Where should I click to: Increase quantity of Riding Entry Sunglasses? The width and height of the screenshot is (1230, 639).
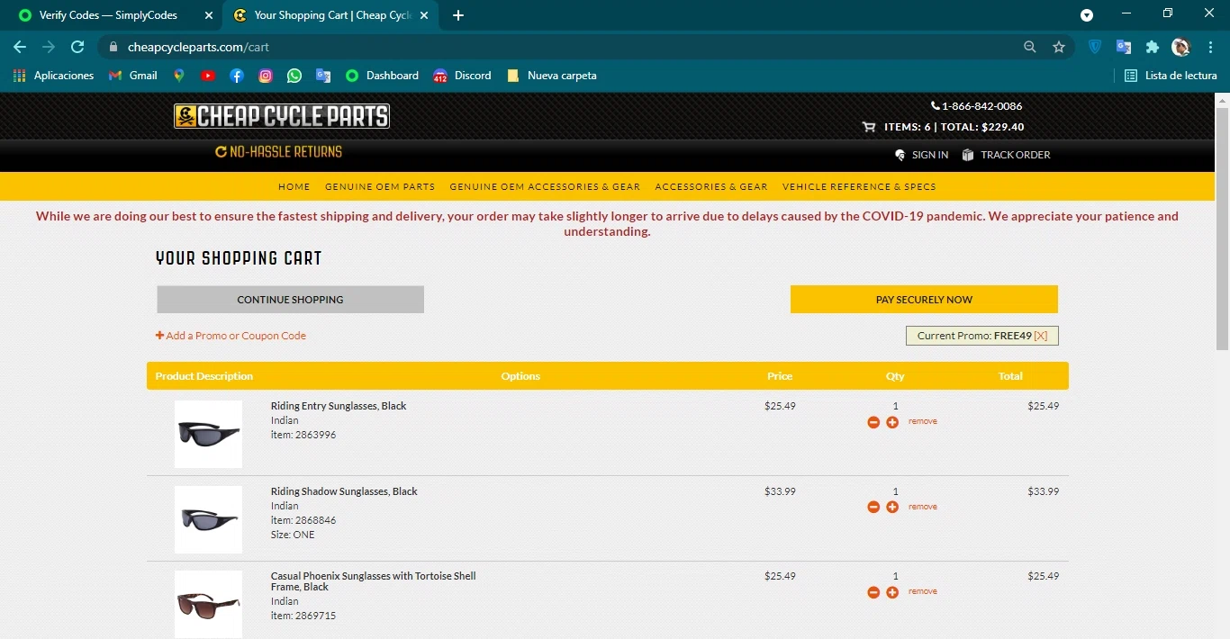pos(892,422)
